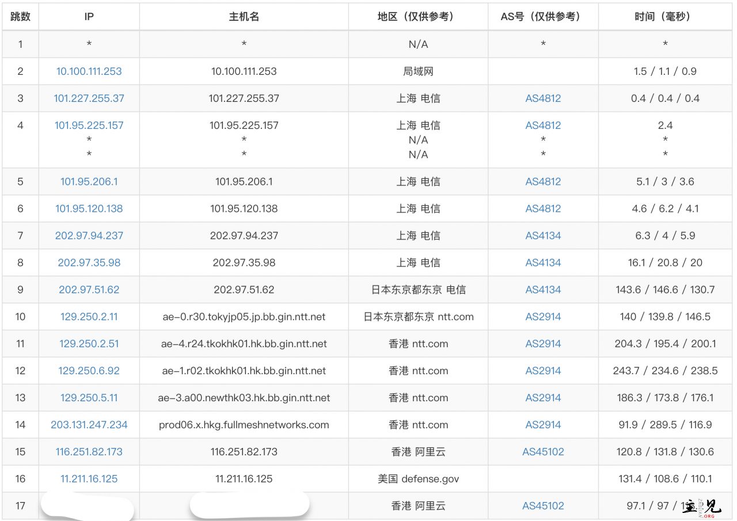Open IP link 116.251.82.173
Image resolution: width=737 pixels, height=521 pixels.
89,452
